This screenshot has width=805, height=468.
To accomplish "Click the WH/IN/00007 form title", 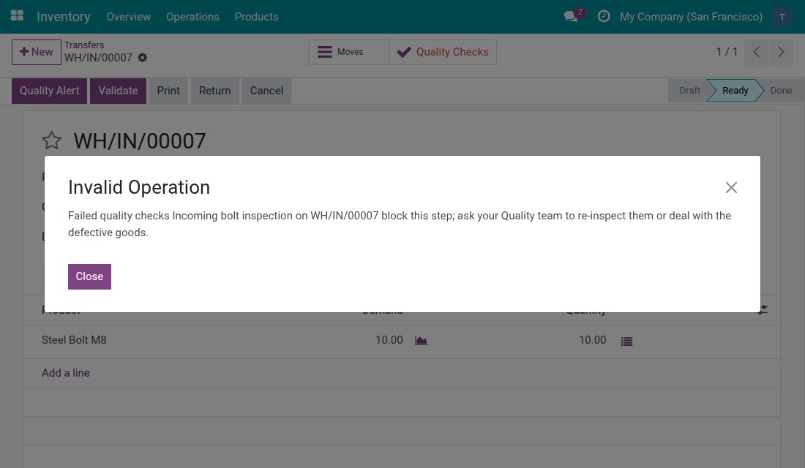I will 139,141.
